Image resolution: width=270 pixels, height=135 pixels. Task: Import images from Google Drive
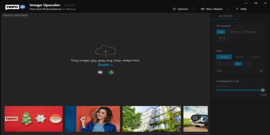(111, 72)
